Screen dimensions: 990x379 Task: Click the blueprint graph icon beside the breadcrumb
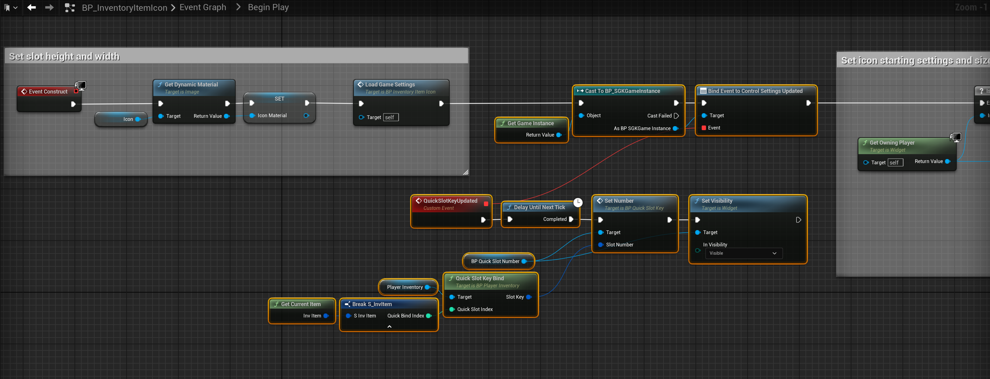(x=70, y=7)
